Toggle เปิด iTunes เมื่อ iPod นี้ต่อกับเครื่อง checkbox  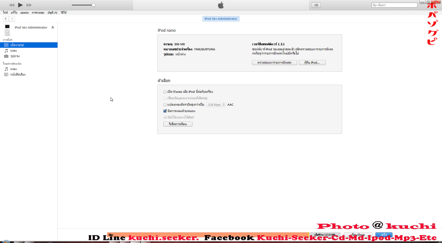point(165,92)
